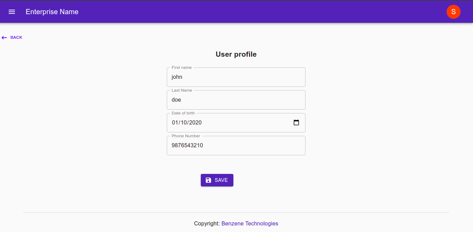Select the day segment of Date of birth
The height and width of the screenshot is (232, 473).
(183, 123)
